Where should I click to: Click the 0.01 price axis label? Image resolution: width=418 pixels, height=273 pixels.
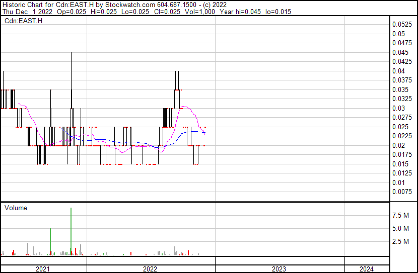pyautogui.click(x=398, y=183)
